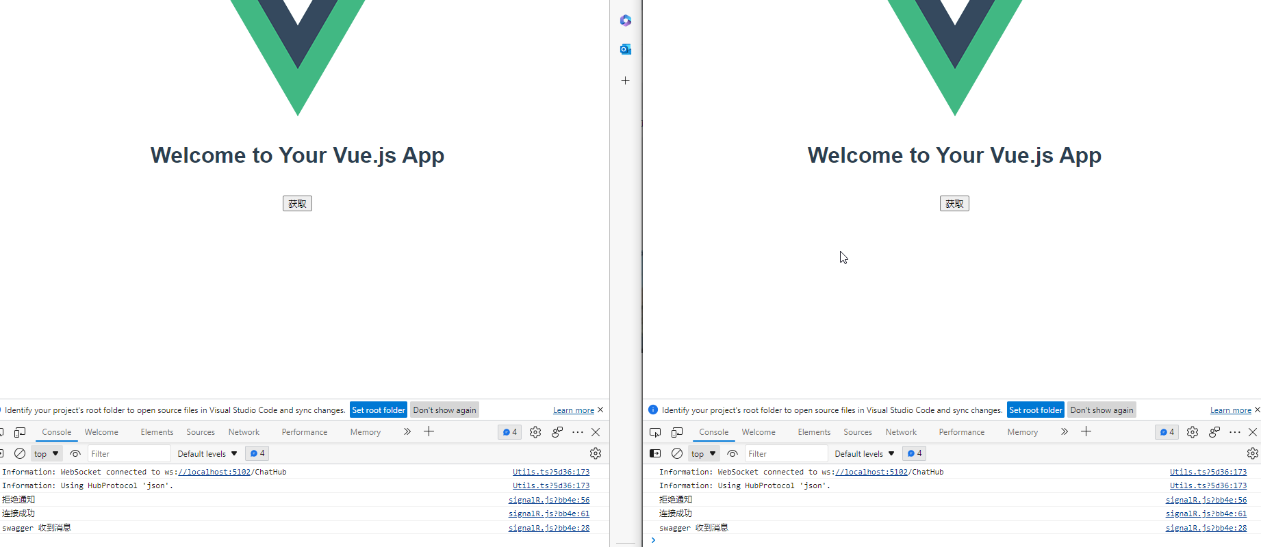Viewport: 1261px width, 547px height.
Task: Click the 获取 button in the right window
Action: point(954,204)
